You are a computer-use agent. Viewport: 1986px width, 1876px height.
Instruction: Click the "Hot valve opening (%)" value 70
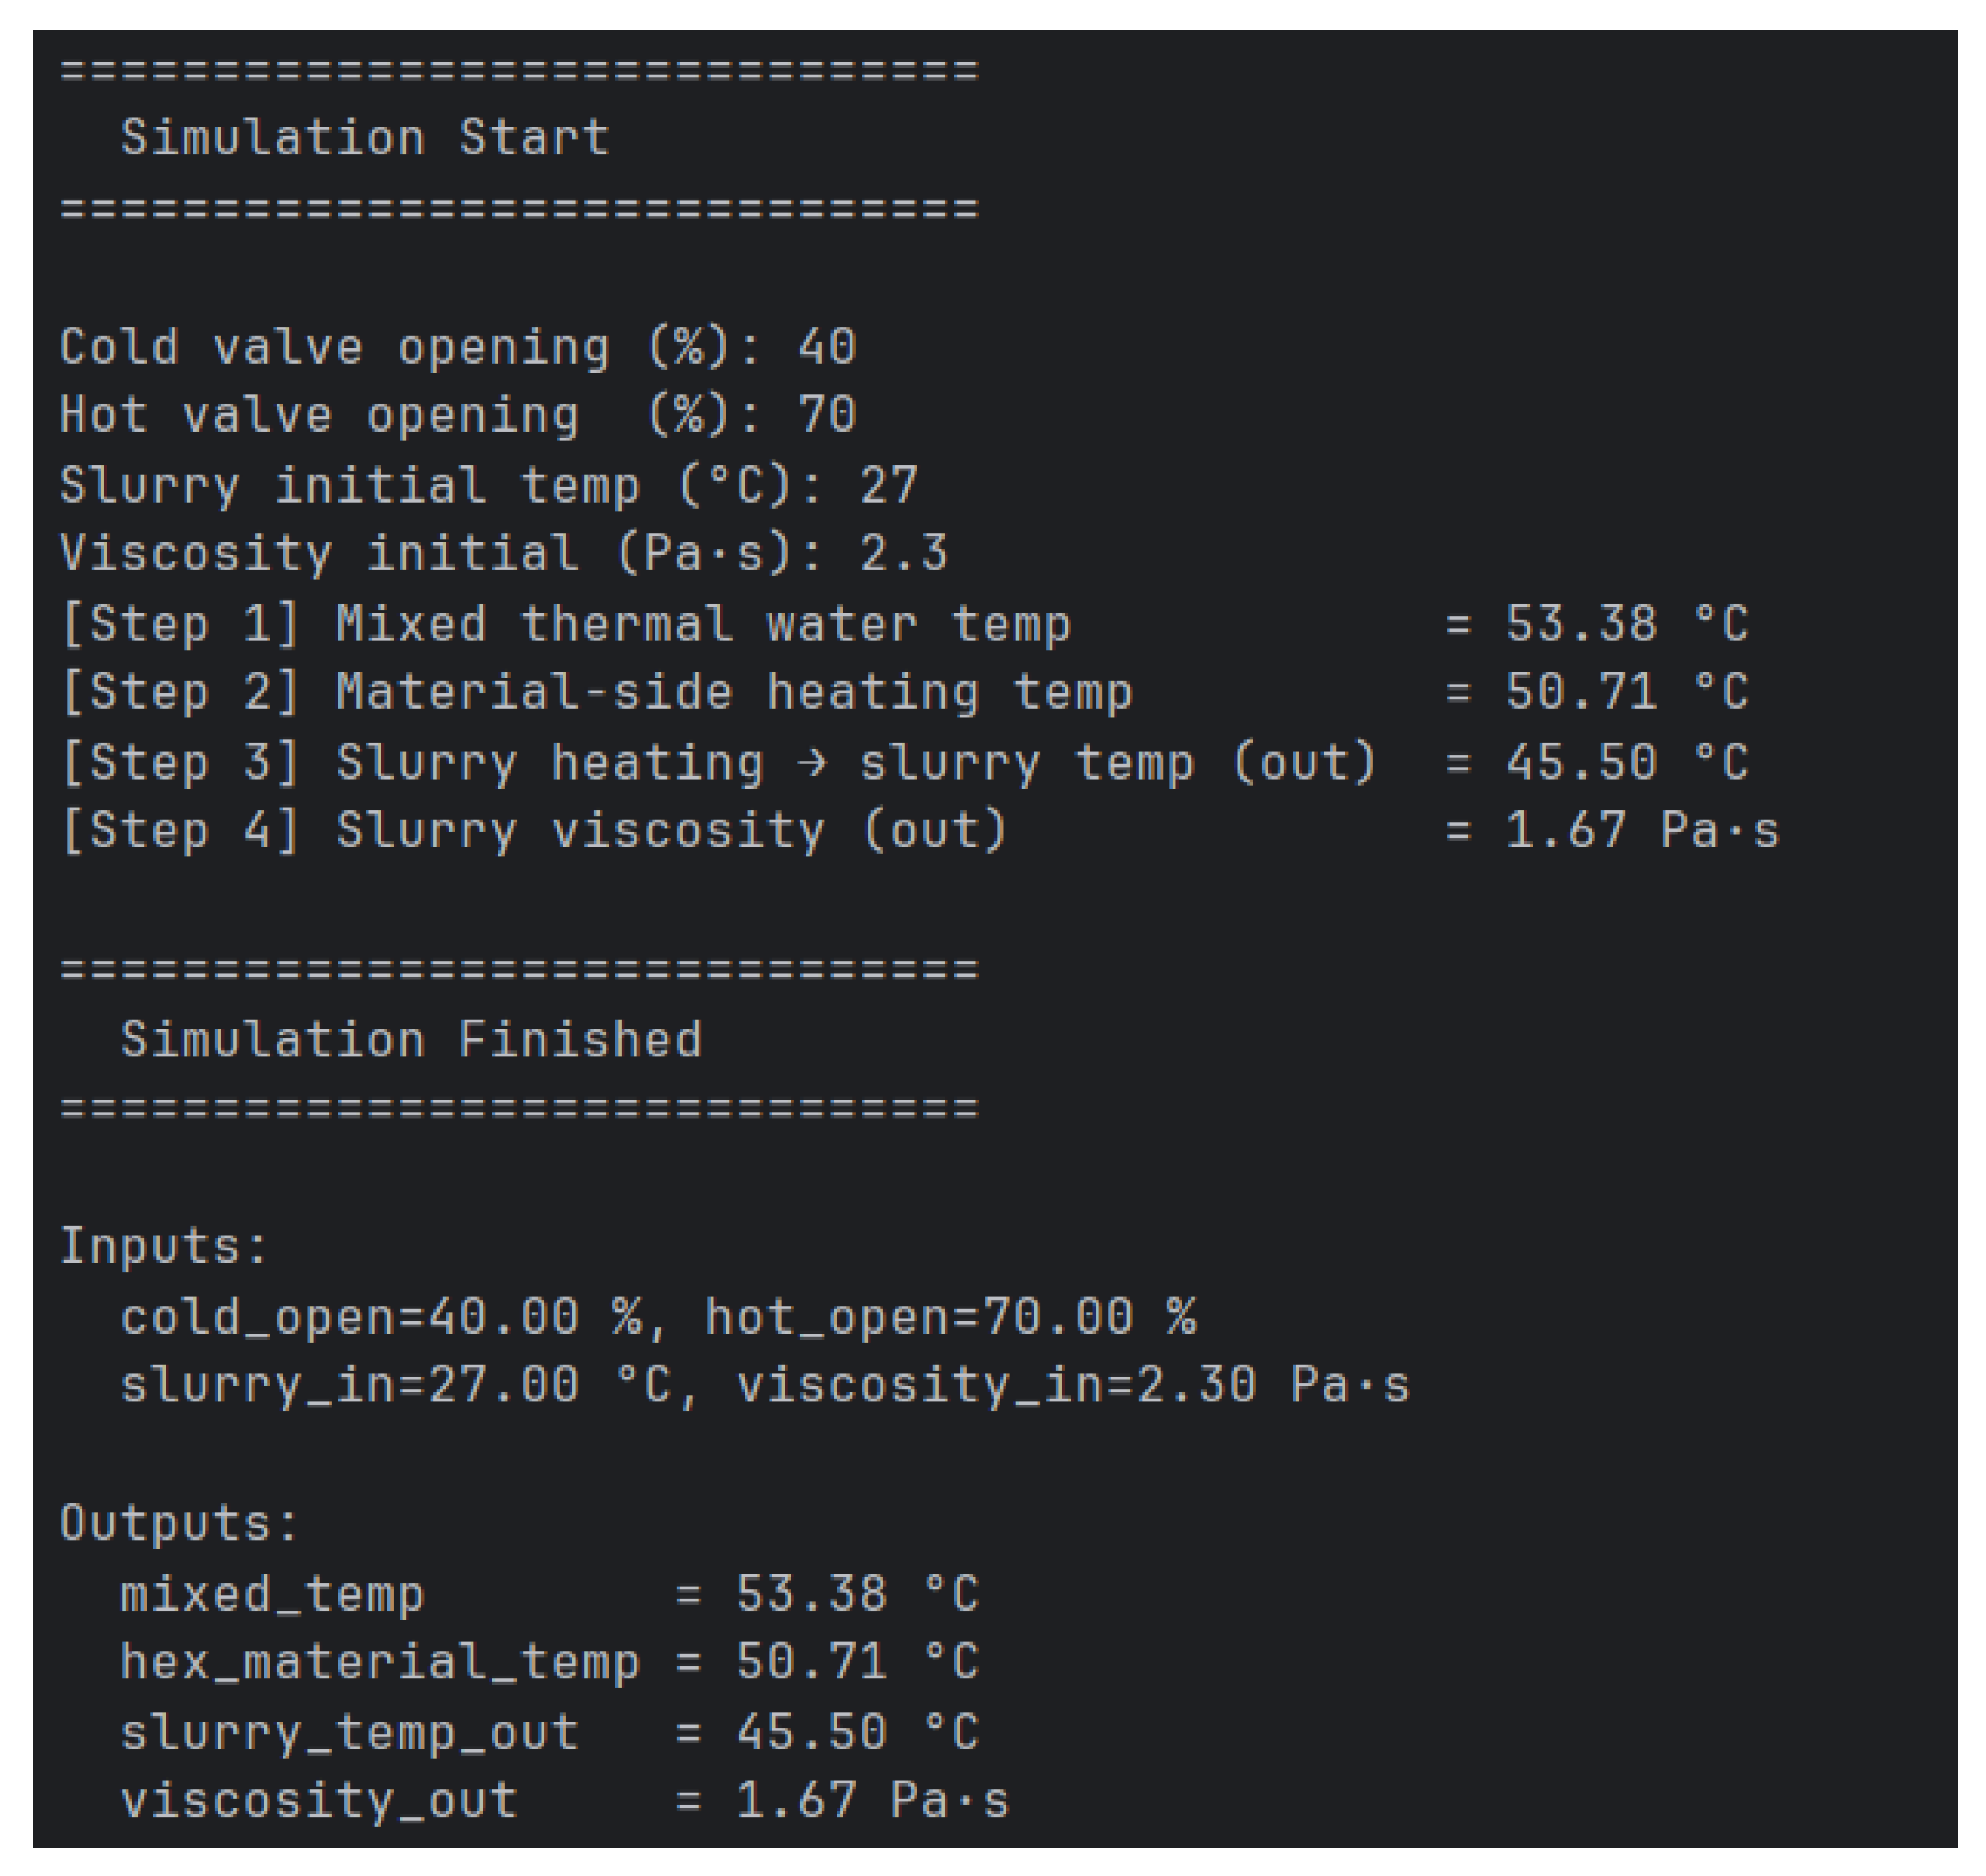click(826, 415)
